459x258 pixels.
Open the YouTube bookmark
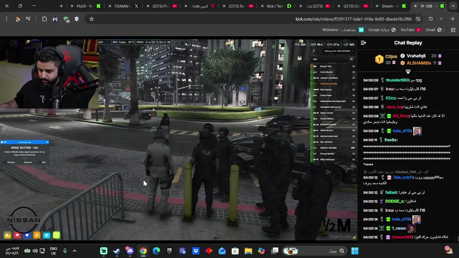(411, 30)
